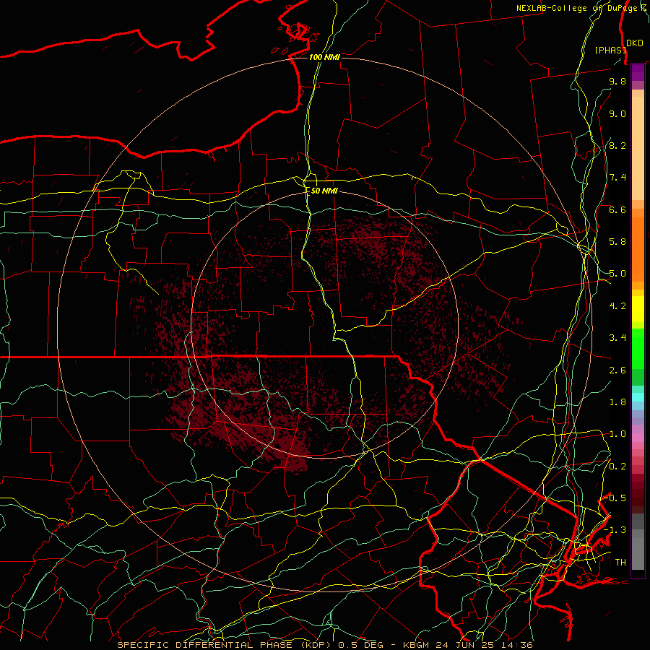Click the yellow segment of color bar
This screenshot has width=650, height=650.
coord(638,309)
